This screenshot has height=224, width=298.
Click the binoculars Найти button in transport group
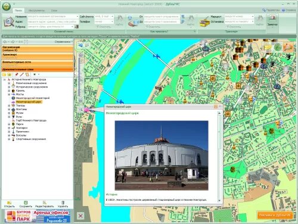[x=260, y=20]
